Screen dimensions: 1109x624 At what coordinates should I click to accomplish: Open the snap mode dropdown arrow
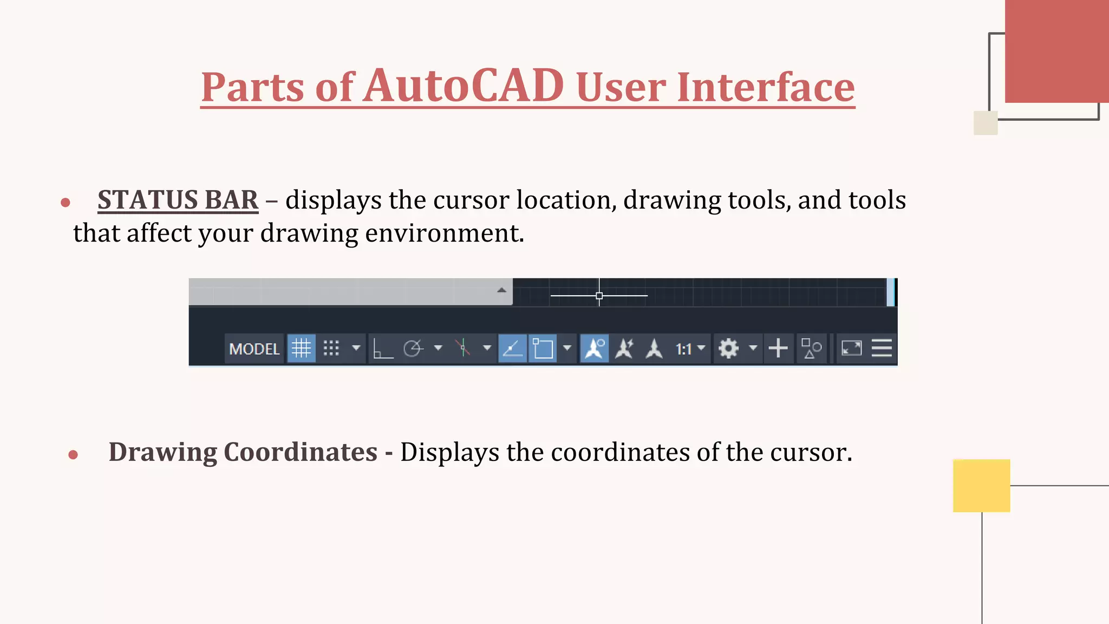(x=356, y=348)
